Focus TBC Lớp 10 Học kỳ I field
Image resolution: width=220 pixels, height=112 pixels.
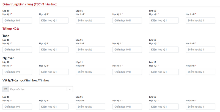[17, 21]
